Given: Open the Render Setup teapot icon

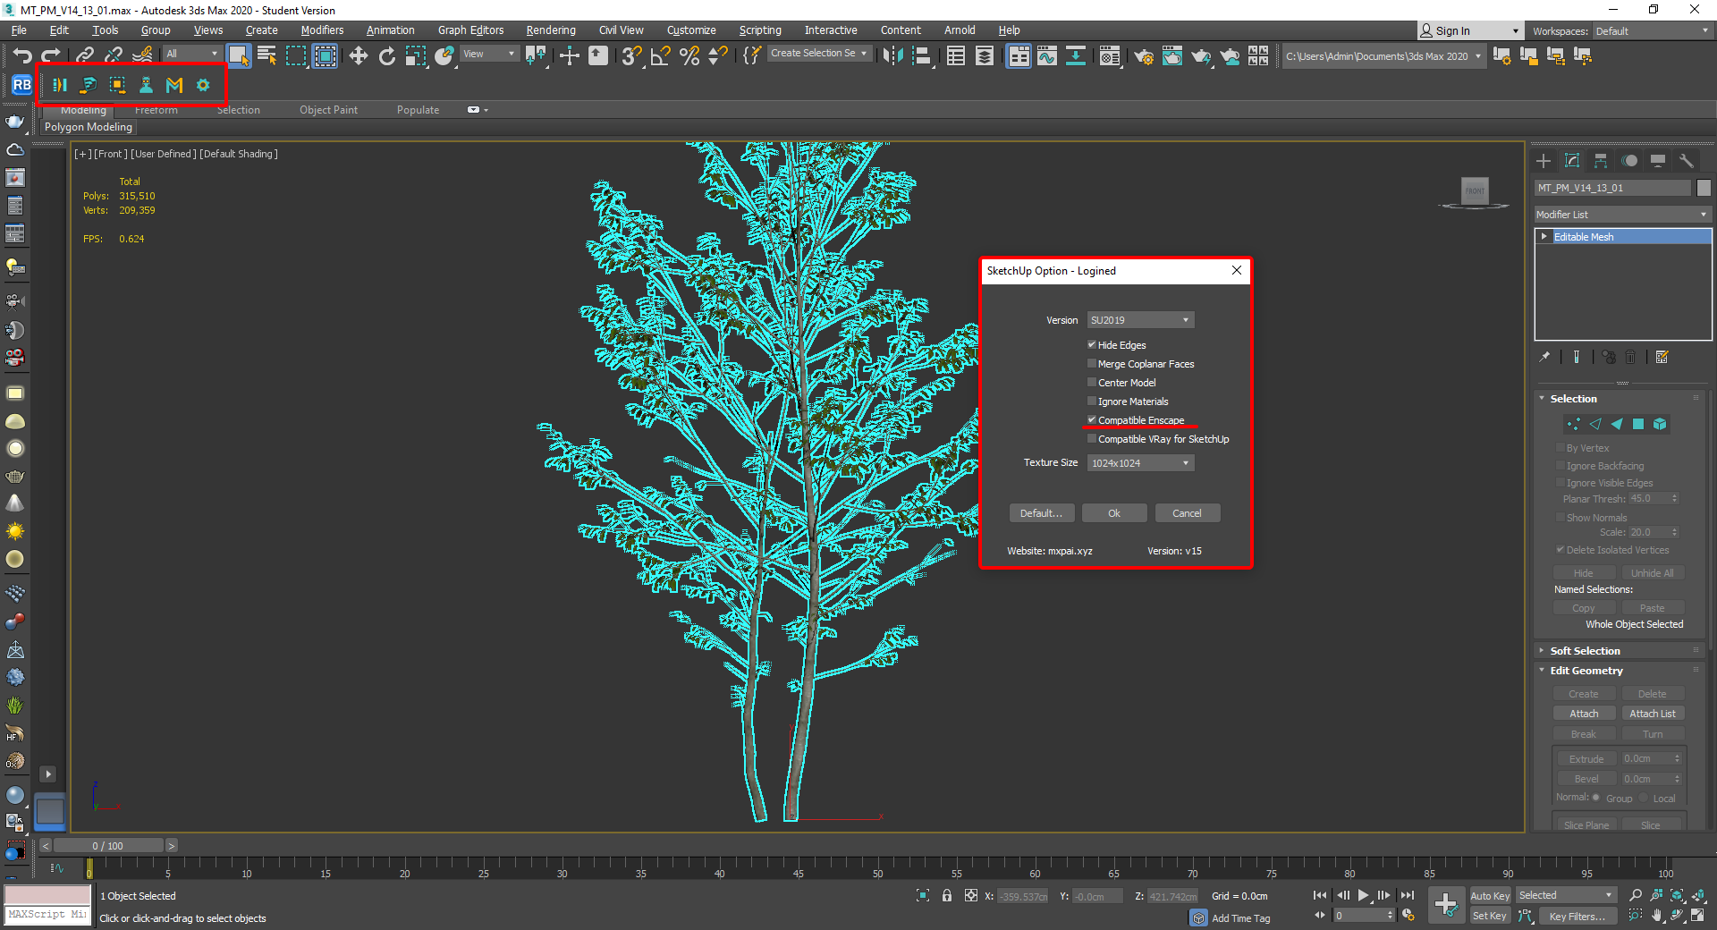Looking at the screenshot, I should (x=1144, y=56).
